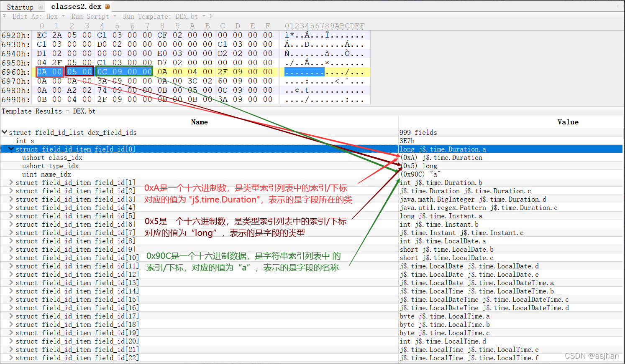Expand the field_id[14] struct node
625x364 pixels.
coord(11,291)
